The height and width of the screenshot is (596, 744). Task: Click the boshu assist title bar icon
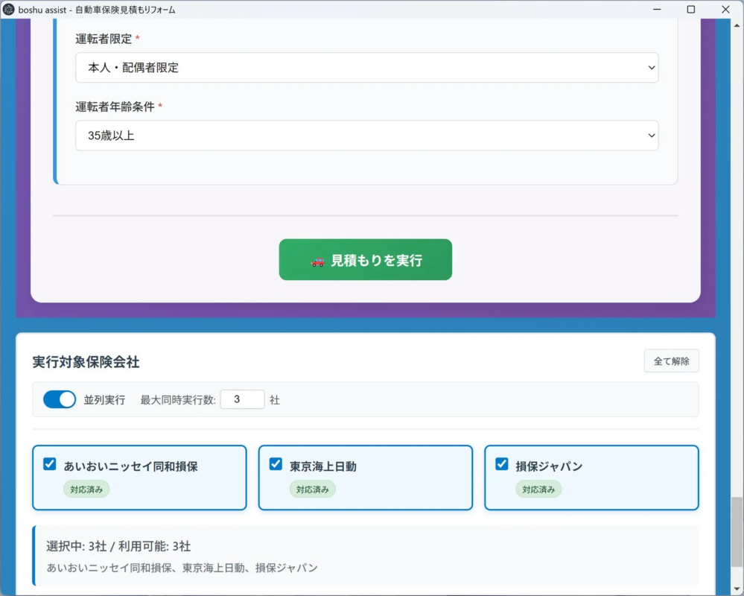point(10,10)
